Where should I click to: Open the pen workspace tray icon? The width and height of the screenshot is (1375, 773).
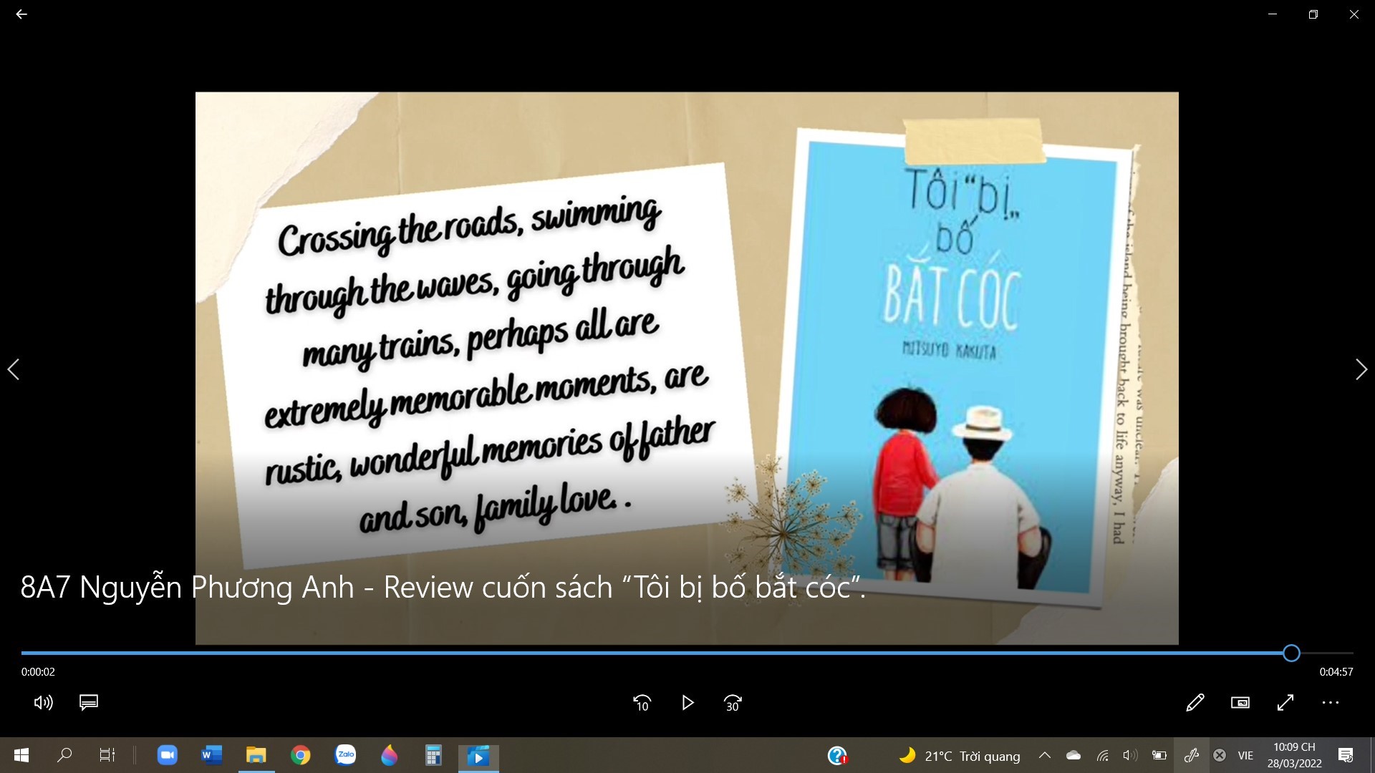pyautogui.click(x=1192, y=755)
